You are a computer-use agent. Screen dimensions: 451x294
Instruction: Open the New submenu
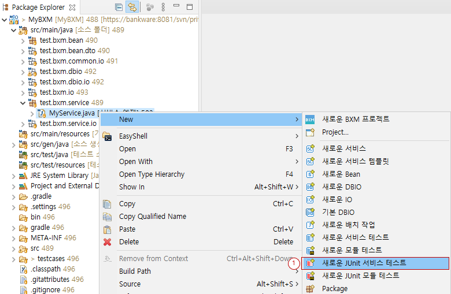(x=201, y=119)
